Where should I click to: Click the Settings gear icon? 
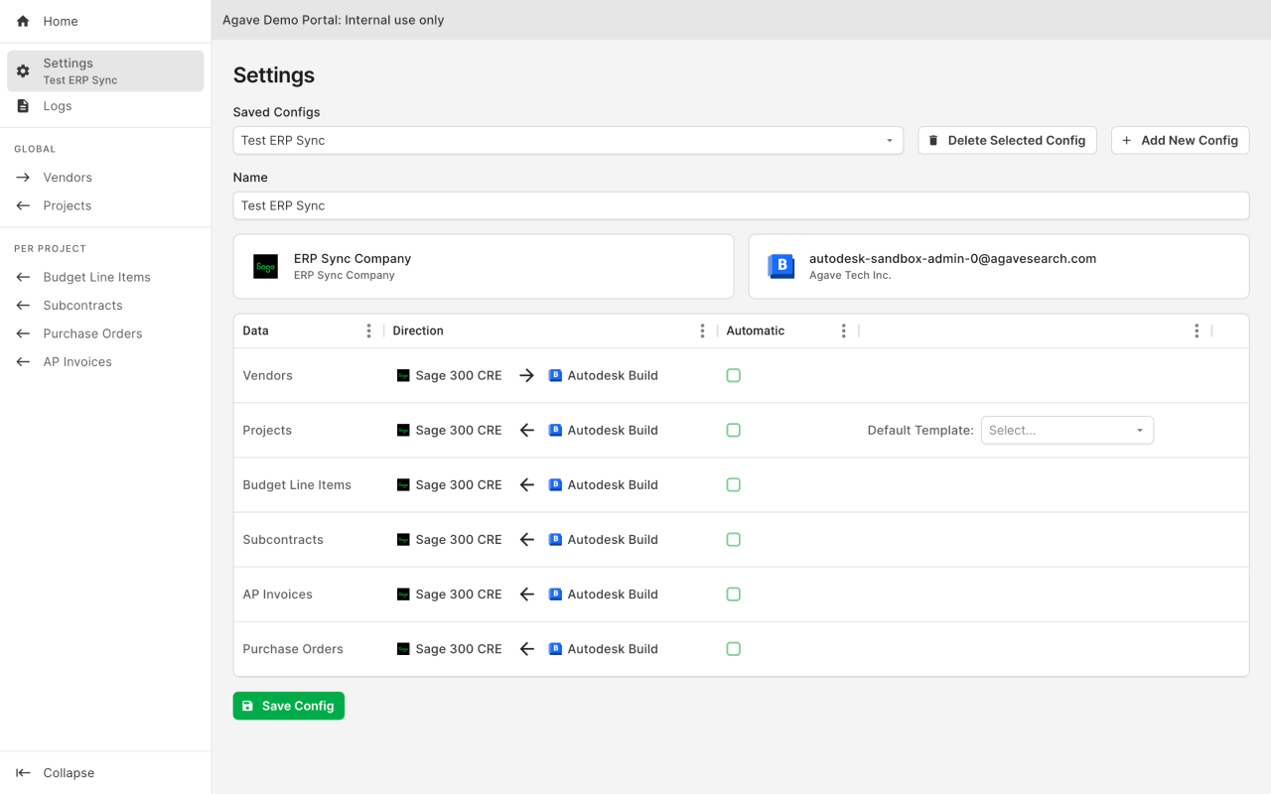click(x=23, y=71)
